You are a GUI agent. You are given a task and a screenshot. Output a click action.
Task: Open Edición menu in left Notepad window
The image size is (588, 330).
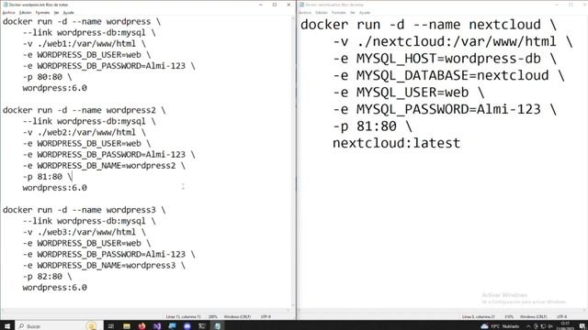[25, 12]
